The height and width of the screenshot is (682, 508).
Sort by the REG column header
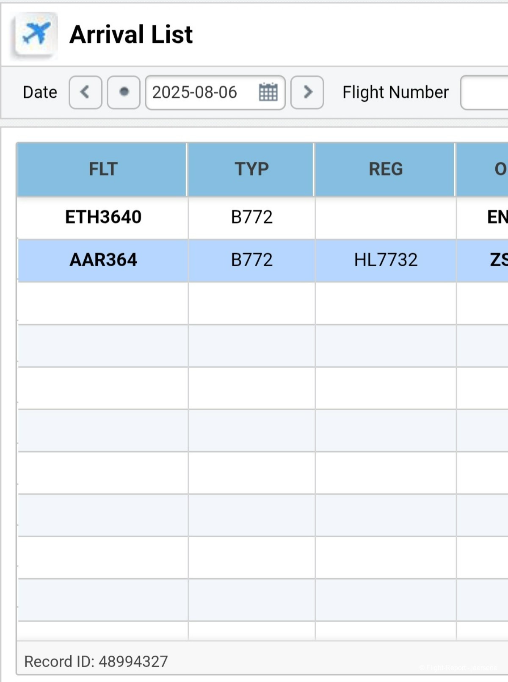click(x=385, y=169)
